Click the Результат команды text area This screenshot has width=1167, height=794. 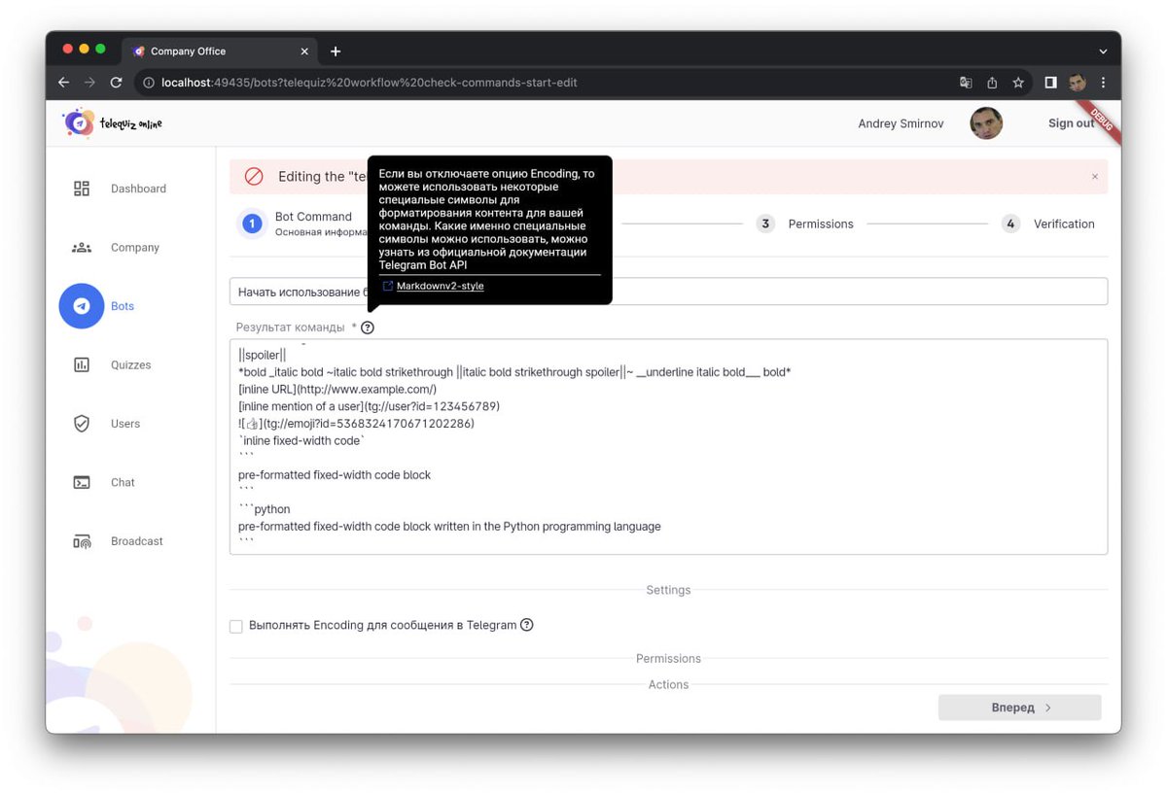coord(668,447)
